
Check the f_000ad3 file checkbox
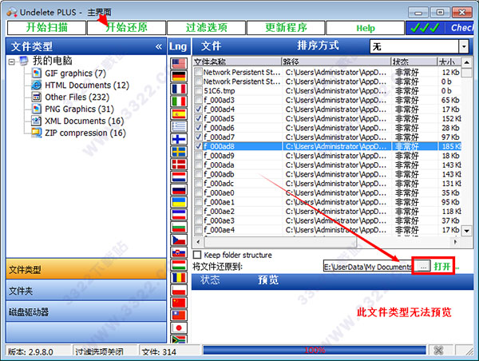tap(199, 100)
